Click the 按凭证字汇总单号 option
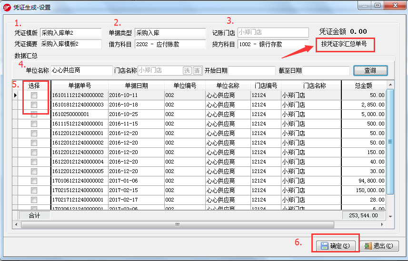The width and height of the screenshot is (408, 261). coord(344,44)
